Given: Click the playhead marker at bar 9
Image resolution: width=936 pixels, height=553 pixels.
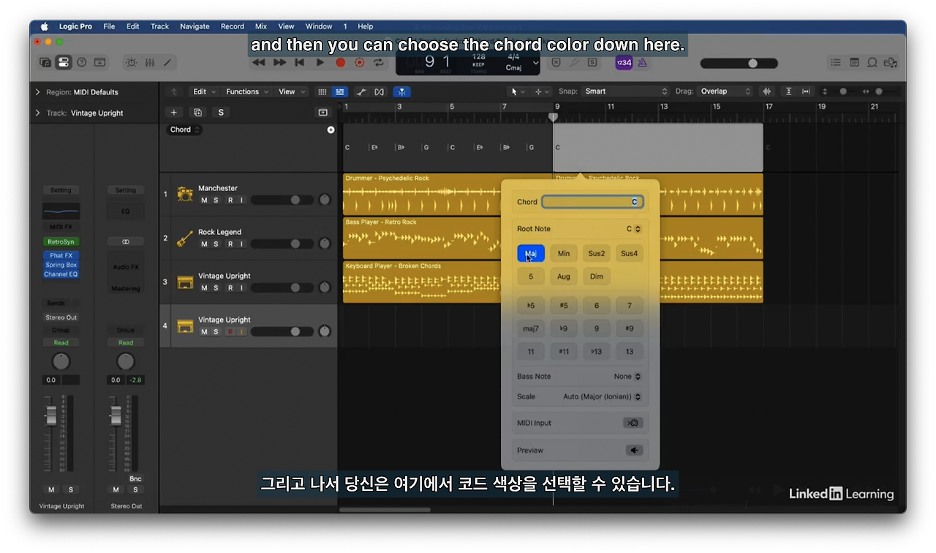Looking at the screenshot, I should [554, 117].
